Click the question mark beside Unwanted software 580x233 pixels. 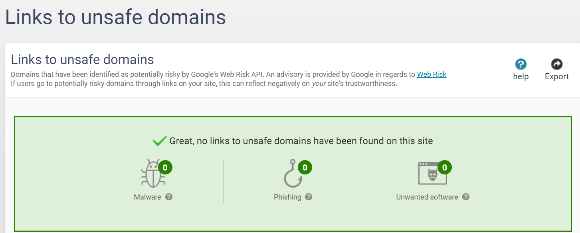pos(465,197)
